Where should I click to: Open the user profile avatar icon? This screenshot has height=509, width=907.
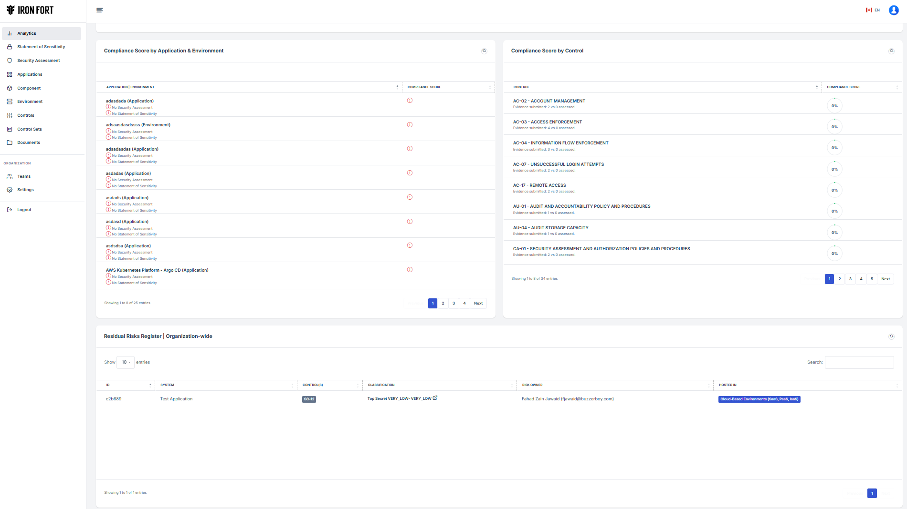[894, 10]
